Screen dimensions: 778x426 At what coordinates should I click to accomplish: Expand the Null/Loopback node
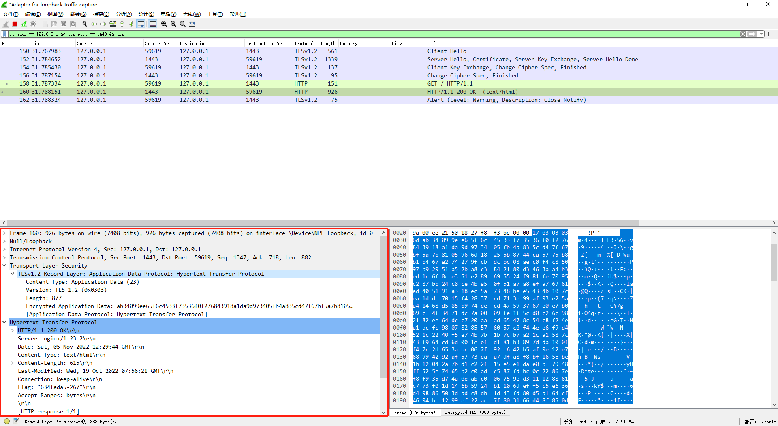pyautogui.click(x=4, y=241)
